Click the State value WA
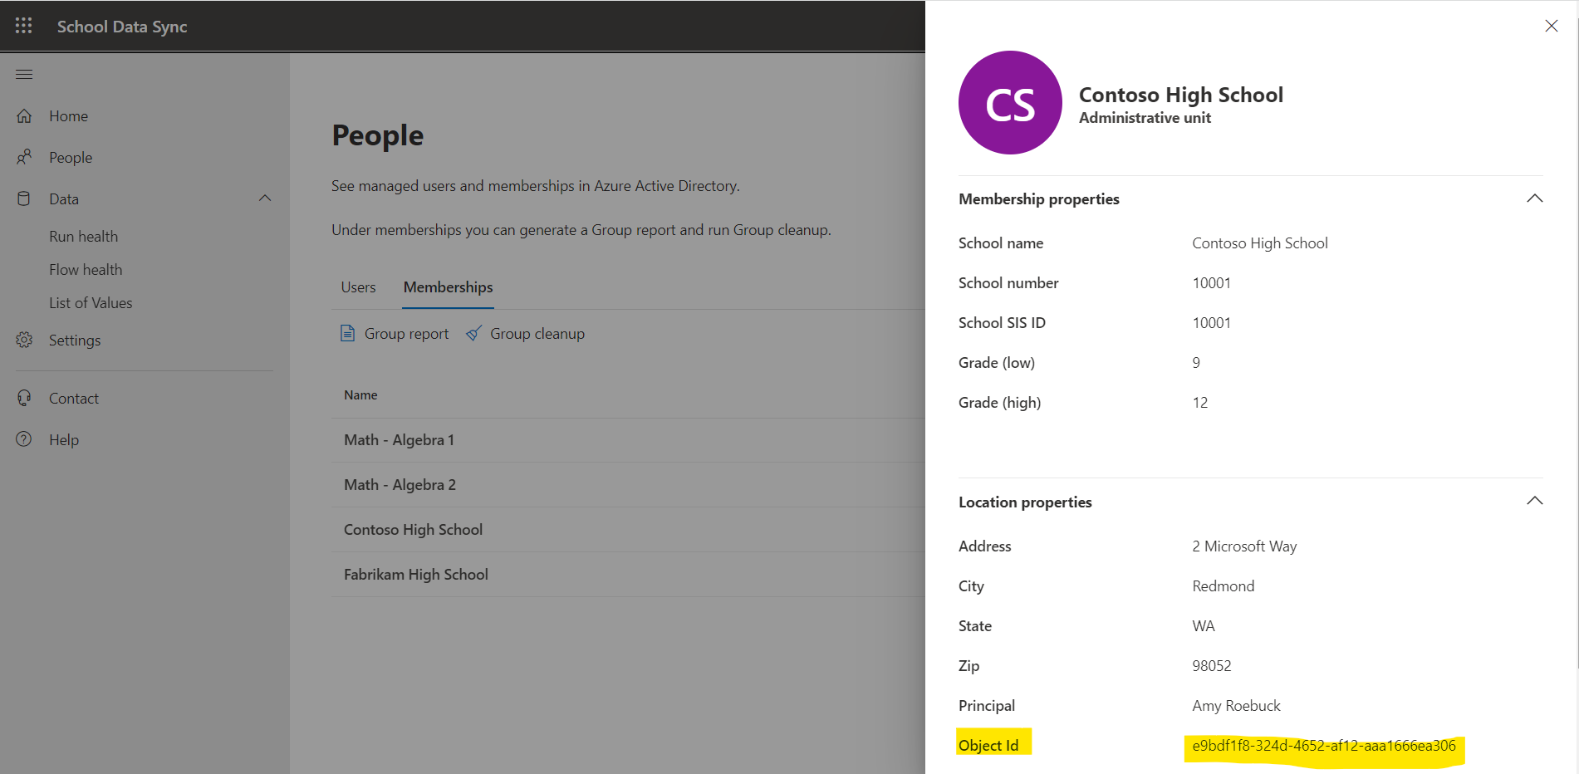Viewport: 1579px width, 774px height. coord(1203,625)
